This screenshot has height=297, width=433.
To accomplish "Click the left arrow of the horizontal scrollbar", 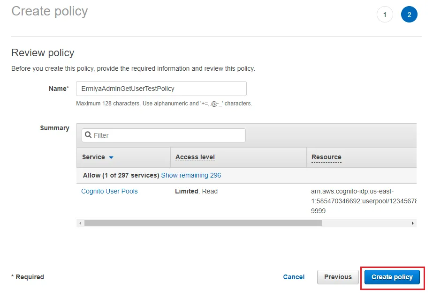I will (80, 223).
